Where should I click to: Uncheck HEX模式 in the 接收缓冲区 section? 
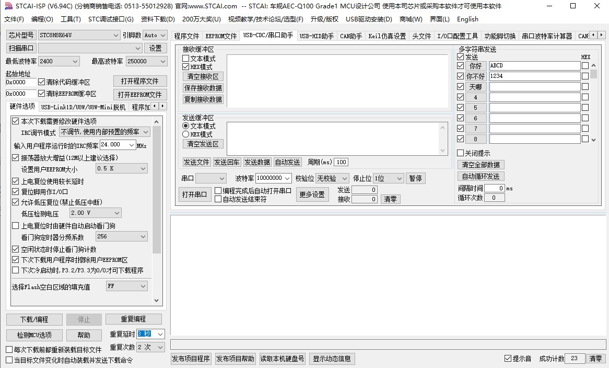[185, 67]
